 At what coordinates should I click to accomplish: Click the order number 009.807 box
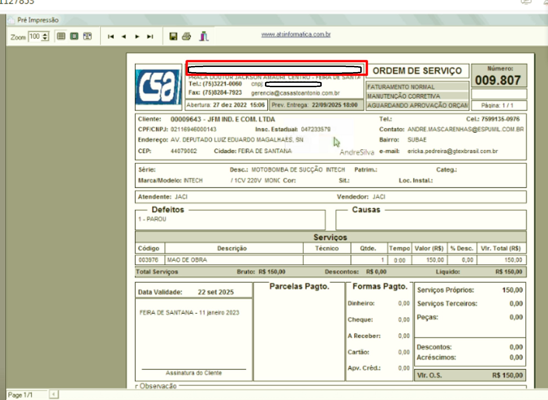point(499,76)
